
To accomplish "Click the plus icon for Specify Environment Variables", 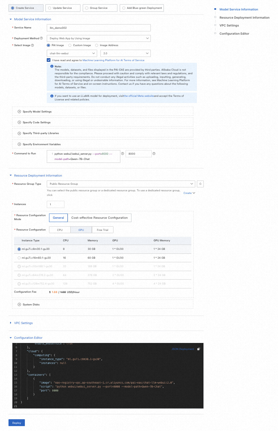I will (x=19, y=144).
